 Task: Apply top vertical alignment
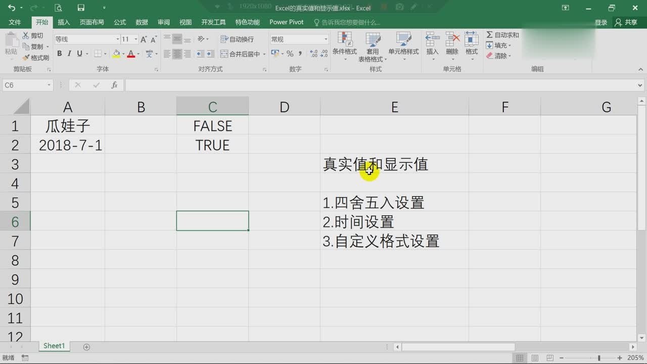coord(167,39)
